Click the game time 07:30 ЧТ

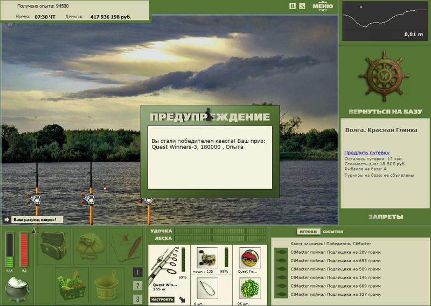pyautogui.click(x=45, y=17)
